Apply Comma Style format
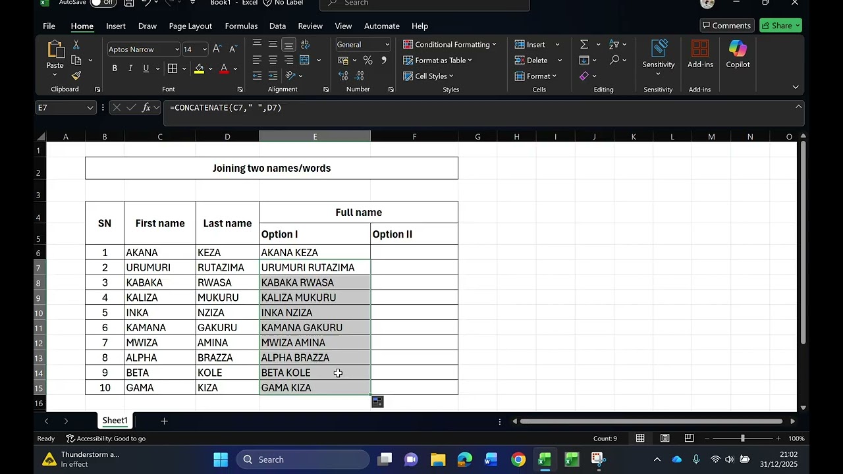Image resolution: width=843 pixels, height=474 pixels. [384, 61]
